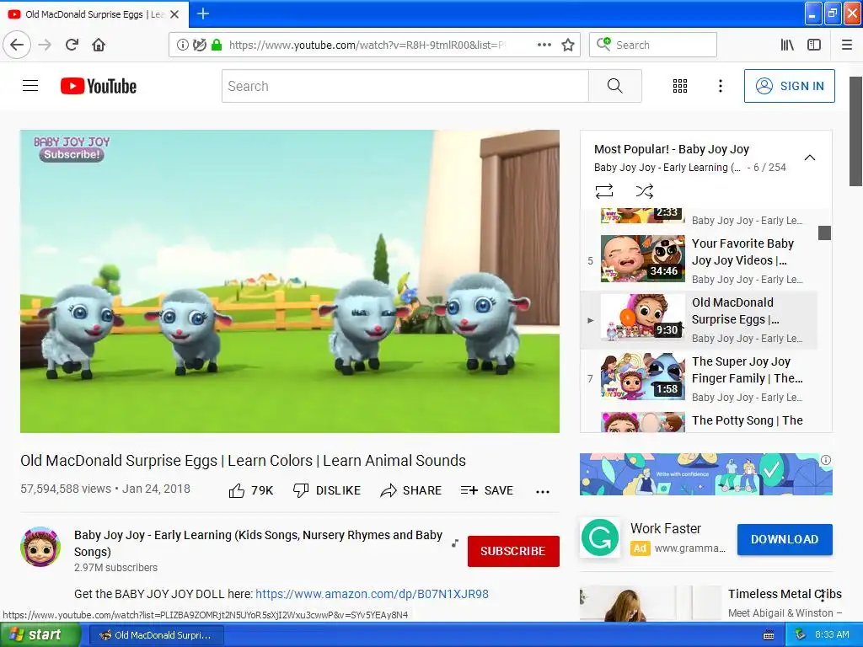Screen dimensions: 863x647
Task: Open Baby Joy Joy channel name link
Action: click(258, 543)
